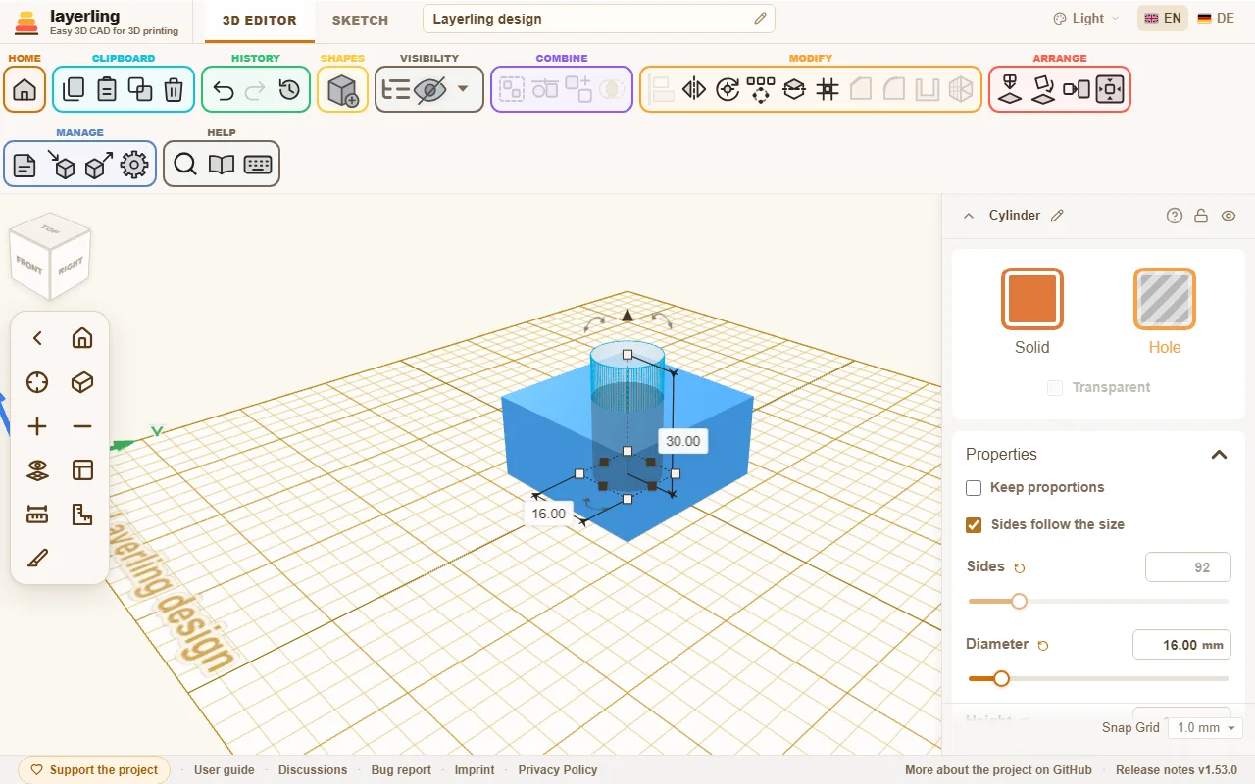Enable the Keep proportions checkbox
This screenshot has height=784, width=1255.
pyautogui.click(x=974, y=488)
